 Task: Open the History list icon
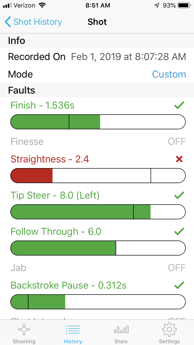coord(73,330)
